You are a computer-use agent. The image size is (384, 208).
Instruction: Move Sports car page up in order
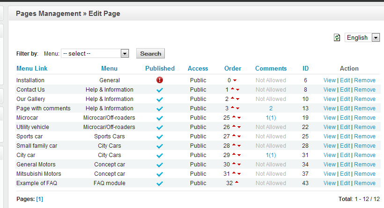click(233, 136)
